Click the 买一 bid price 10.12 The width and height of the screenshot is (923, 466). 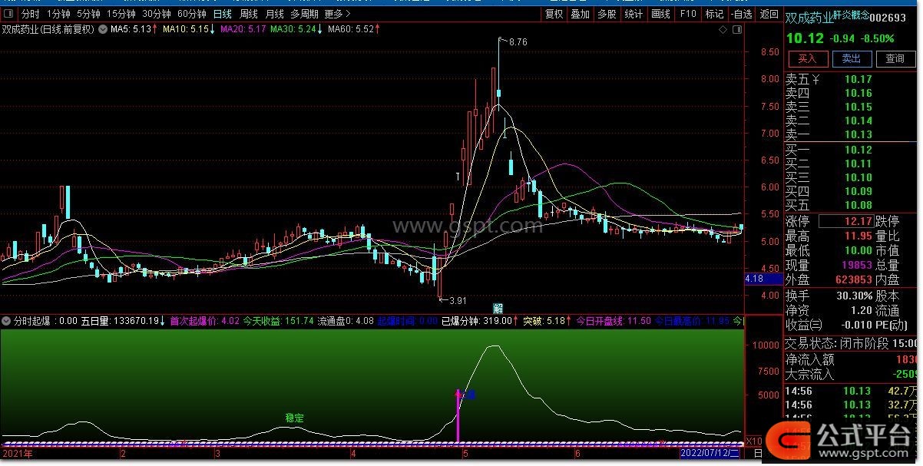pos(858,150)
